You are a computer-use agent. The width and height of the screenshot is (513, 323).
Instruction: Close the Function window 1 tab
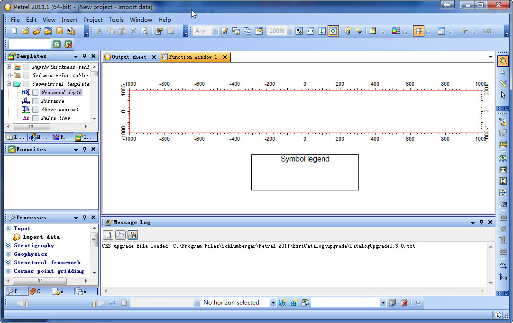225,57
